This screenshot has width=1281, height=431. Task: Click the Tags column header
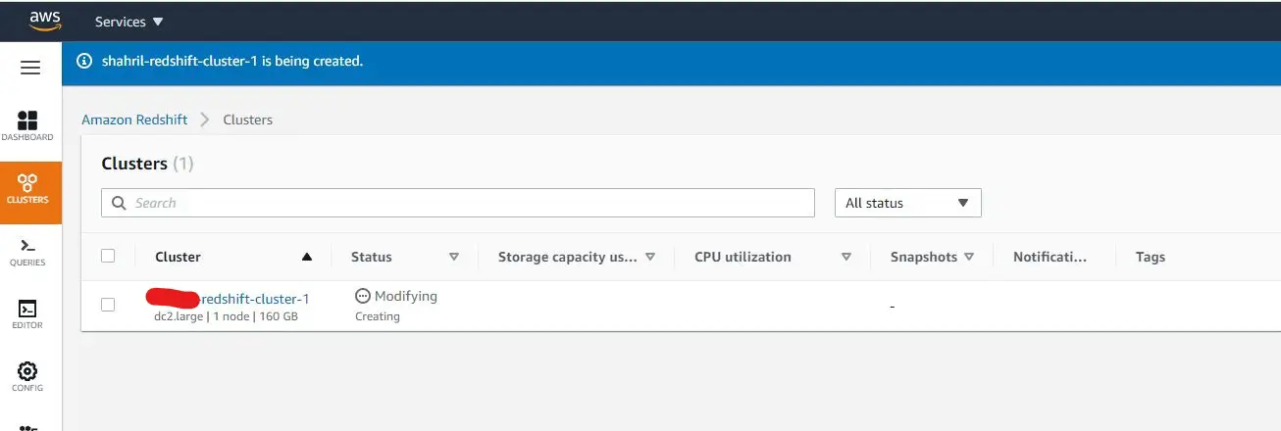pyautogui.click(x=1151, y=257)
